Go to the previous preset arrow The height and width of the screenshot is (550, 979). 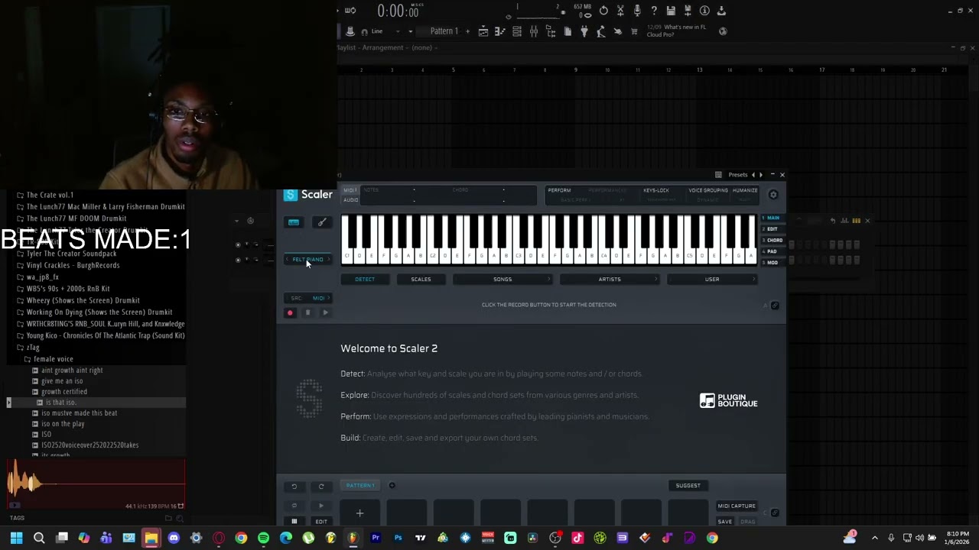point(753,175)
